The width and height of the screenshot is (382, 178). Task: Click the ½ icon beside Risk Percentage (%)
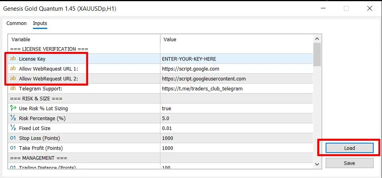(13, 118)
